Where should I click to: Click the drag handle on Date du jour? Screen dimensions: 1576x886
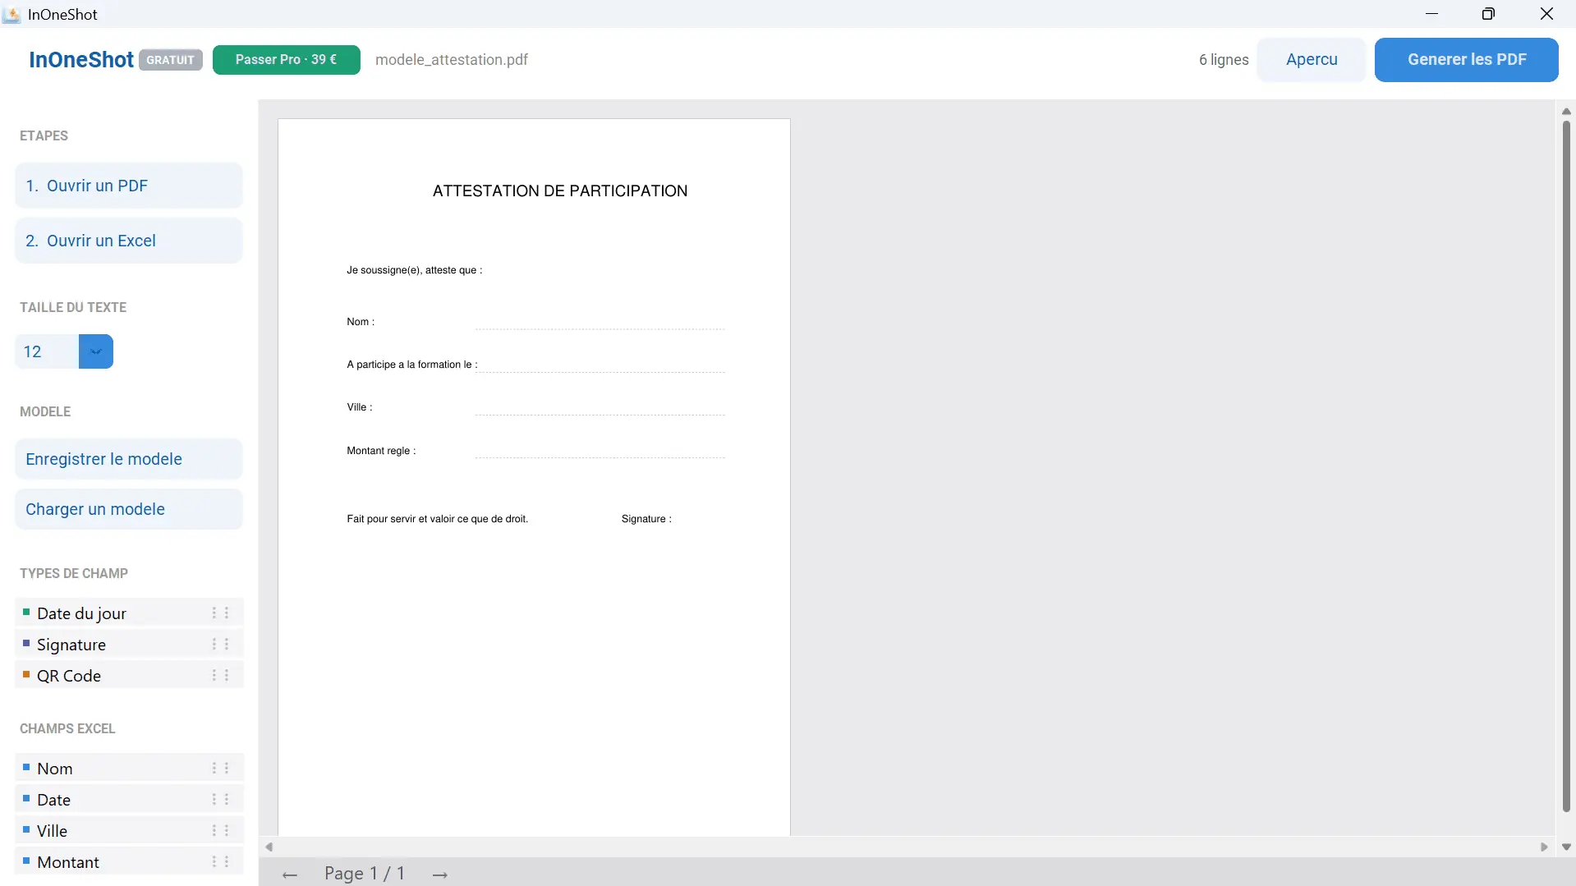click(x=220, y=613)
